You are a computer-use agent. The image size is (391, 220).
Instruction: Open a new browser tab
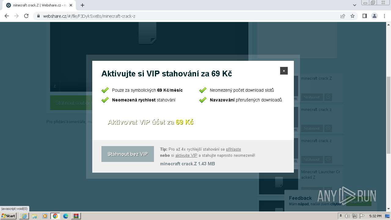point(82,5)
